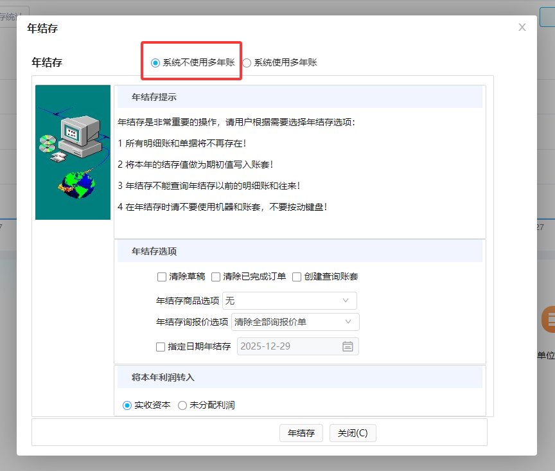The height and width of the screenshot is (471, 555).
Task: Choose 实收资本 for profit transfer
Action: [x=127, y=405]
